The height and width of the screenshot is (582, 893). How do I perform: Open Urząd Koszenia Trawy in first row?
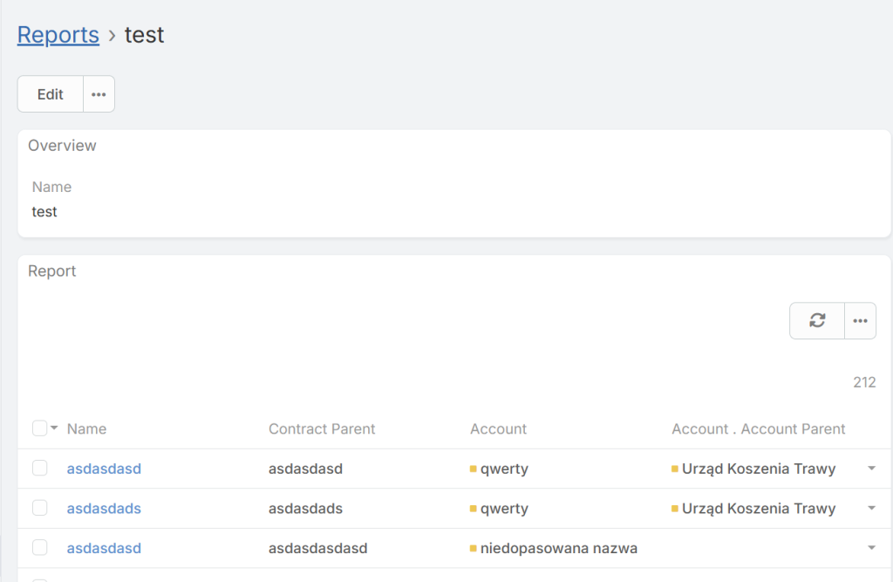coord(759,469)
